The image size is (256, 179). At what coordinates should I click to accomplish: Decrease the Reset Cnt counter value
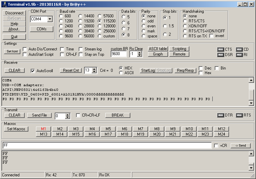(x=94, y=72)
